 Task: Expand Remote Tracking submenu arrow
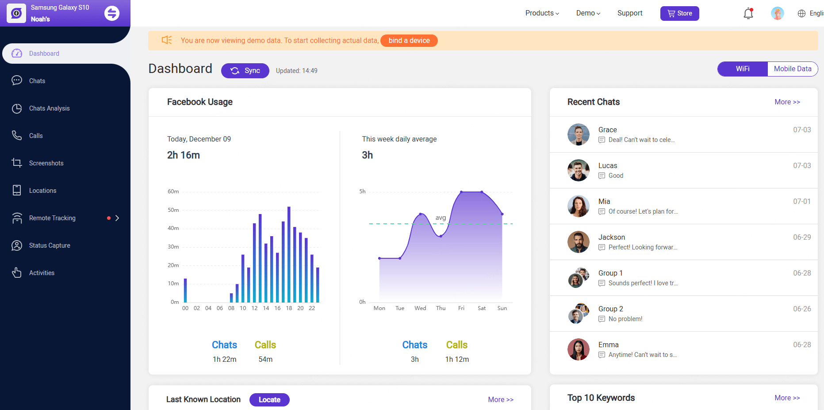(x=117, y=218)
